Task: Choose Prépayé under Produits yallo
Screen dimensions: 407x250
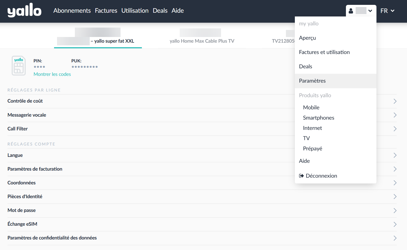Action: click(x=313, y=148)
